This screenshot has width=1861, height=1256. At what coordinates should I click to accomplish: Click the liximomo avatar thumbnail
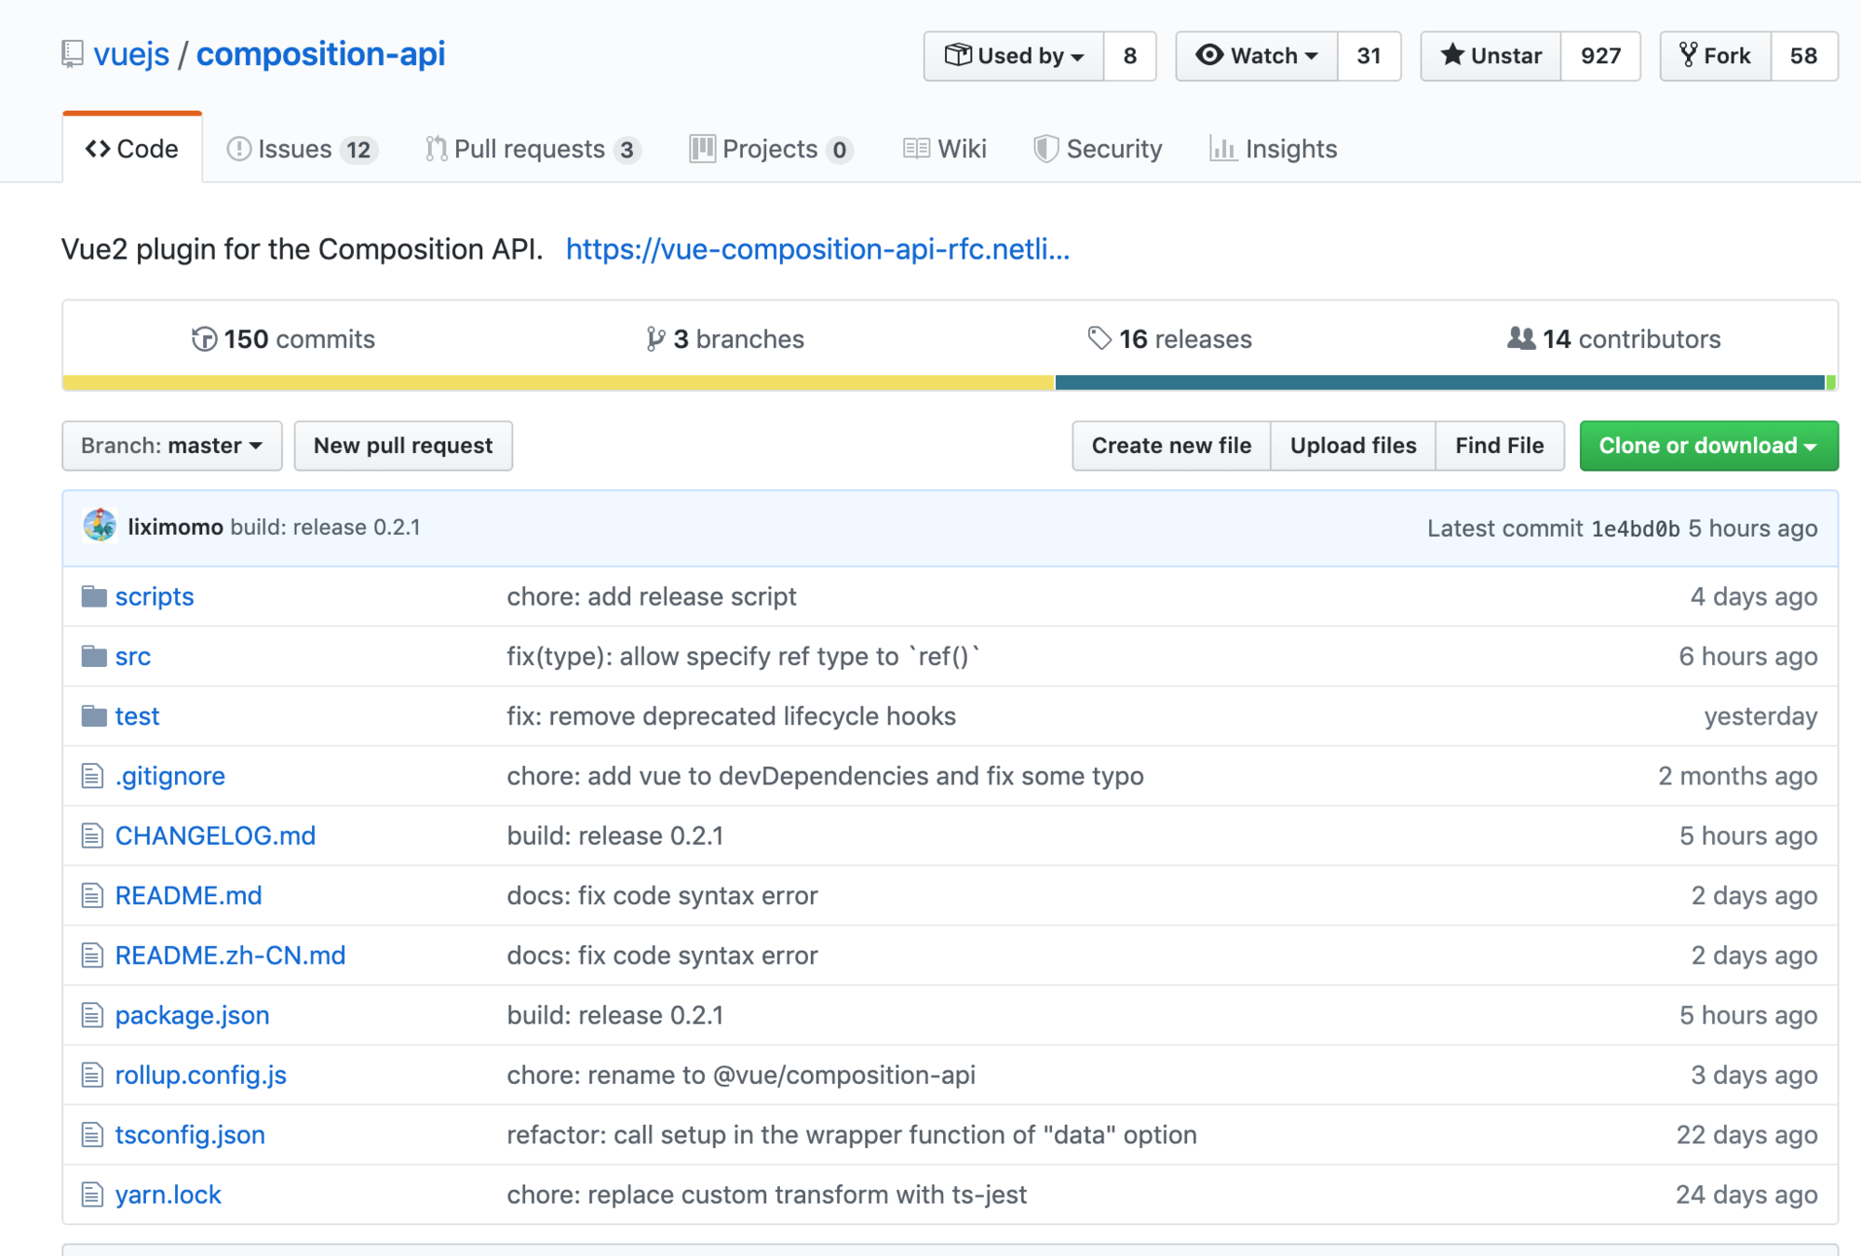pyautogui.click(x=100, y=527)
